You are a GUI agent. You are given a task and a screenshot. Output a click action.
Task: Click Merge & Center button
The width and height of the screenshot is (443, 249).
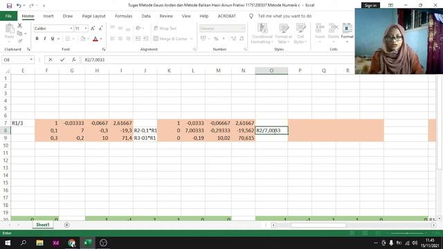[170, 39]
